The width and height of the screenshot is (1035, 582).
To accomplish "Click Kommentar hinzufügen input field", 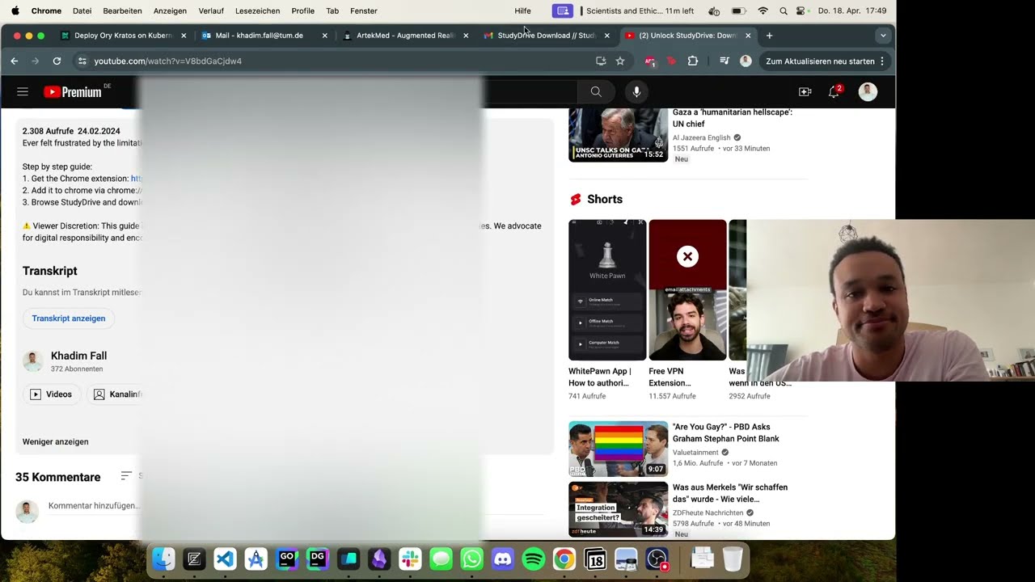I will (93, 506).
